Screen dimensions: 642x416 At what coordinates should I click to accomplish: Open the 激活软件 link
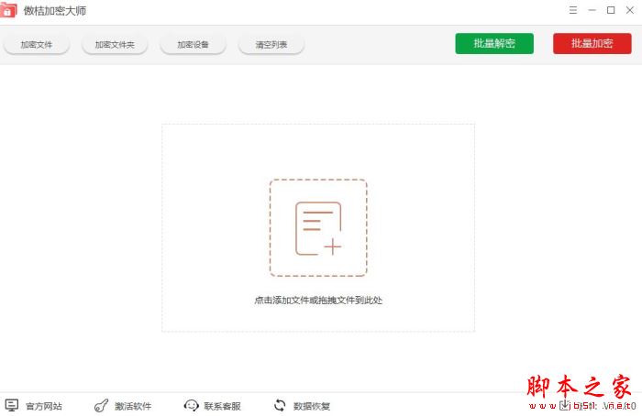[133, 406]
